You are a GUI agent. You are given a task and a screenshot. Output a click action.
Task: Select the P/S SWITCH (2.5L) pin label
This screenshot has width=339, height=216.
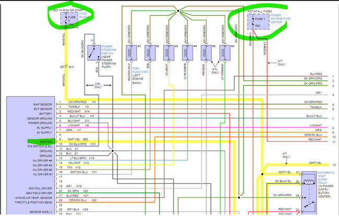click(x=40, y=146)
